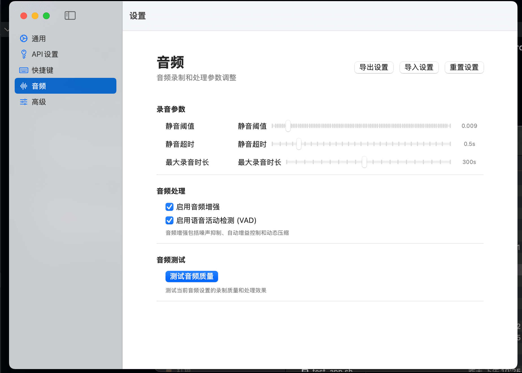The image size is (522, 373).
Task: Minimize the settings window
Action: coord(35,16)
